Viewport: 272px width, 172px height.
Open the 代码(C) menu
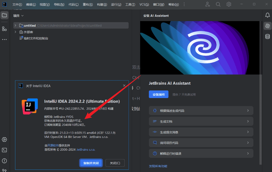coord(73,4)
